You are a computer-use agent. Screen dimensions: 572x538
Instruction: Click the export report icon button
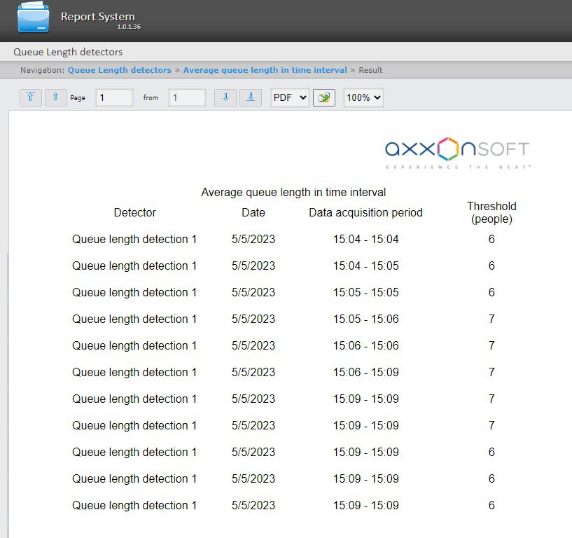(324, 97)
